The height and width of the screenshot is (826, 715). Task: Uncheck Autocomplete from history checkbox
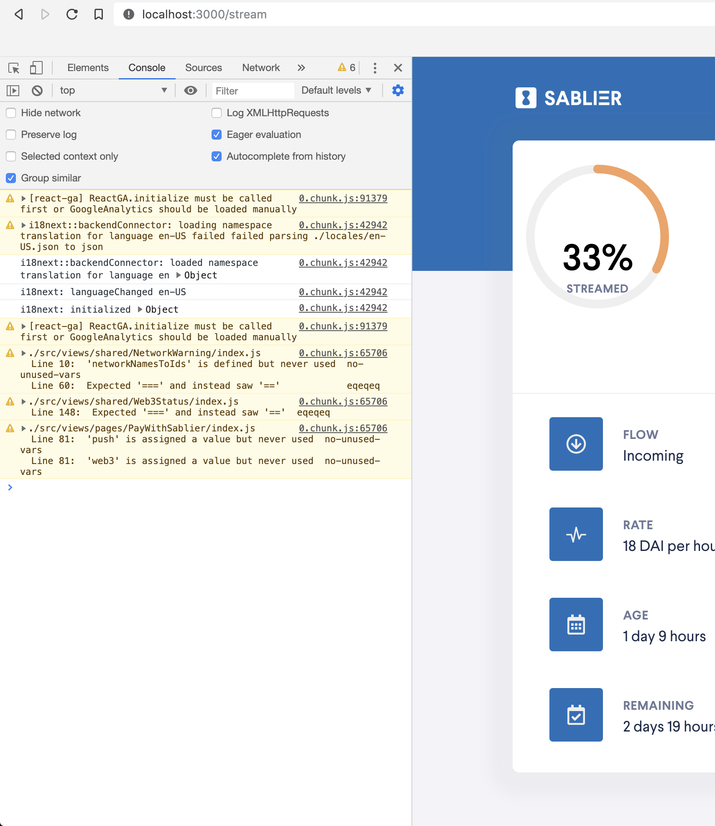click(x=217, y=156)
